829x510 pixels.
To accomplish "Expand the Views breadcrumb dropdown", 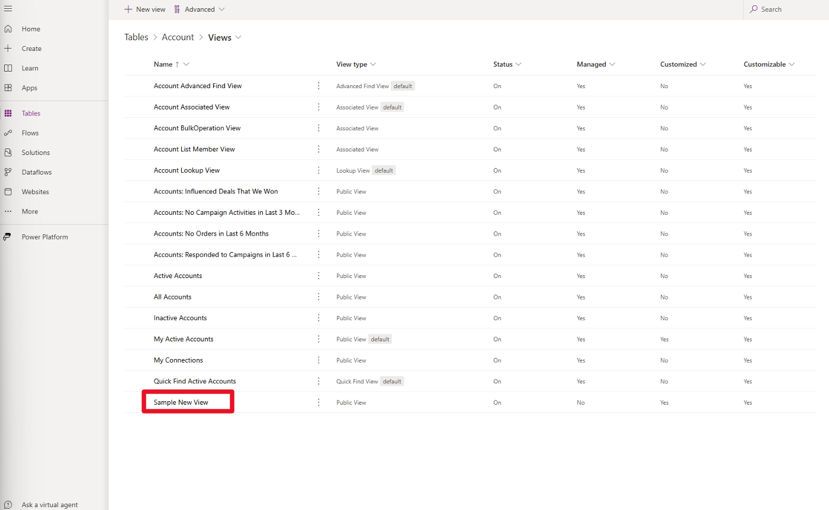I will coord(238,37).
